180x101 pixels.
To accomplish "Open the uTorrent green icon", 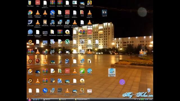I will coord(67,42).
